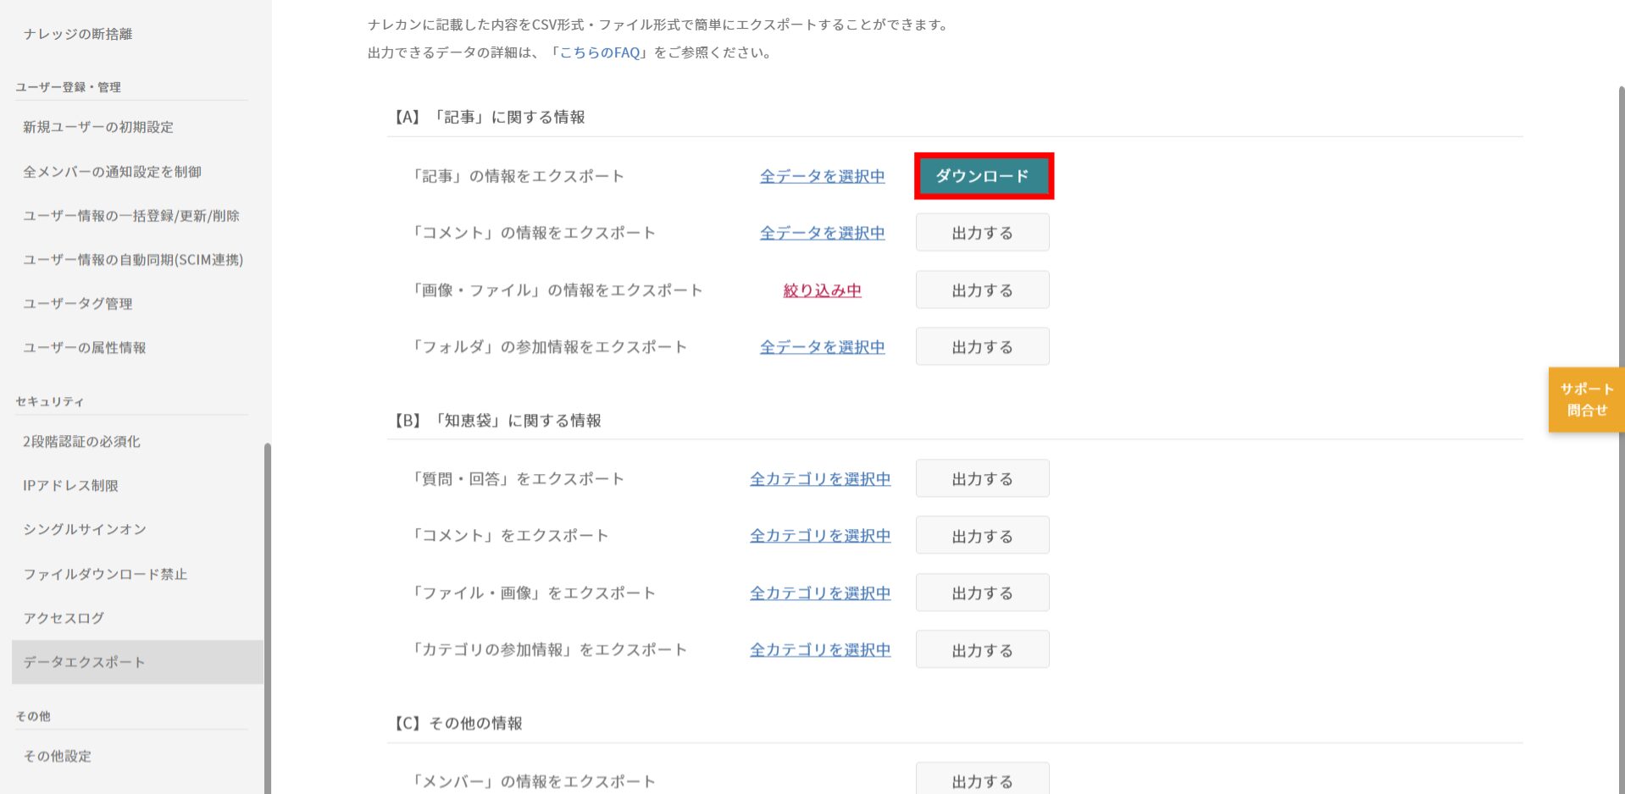Open 全カテゴリを選択中 for ファイル・画像 row
1625x794 pixels.
pos(820,593)
